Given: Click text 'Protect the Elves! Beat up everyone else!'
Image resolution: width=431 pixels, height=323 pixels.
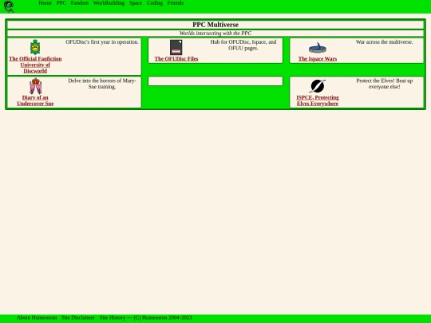Looking at the screenshot, I should [384, 84].
